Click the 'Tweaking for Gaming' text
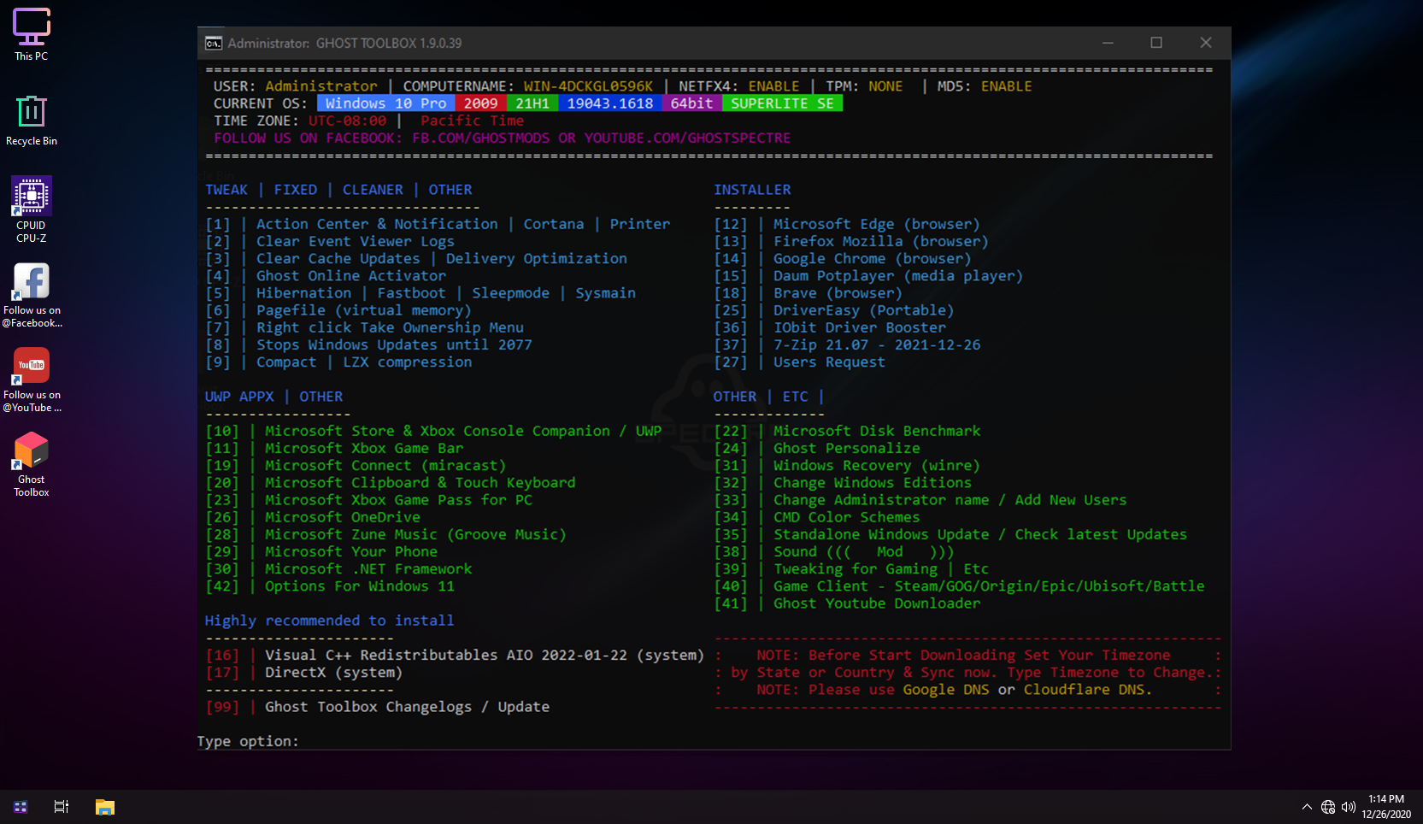 click(x=856, y=568)
